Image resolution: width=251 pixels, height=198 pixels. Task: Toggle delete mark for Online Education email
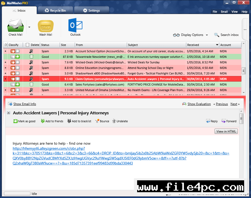point(31,68)
